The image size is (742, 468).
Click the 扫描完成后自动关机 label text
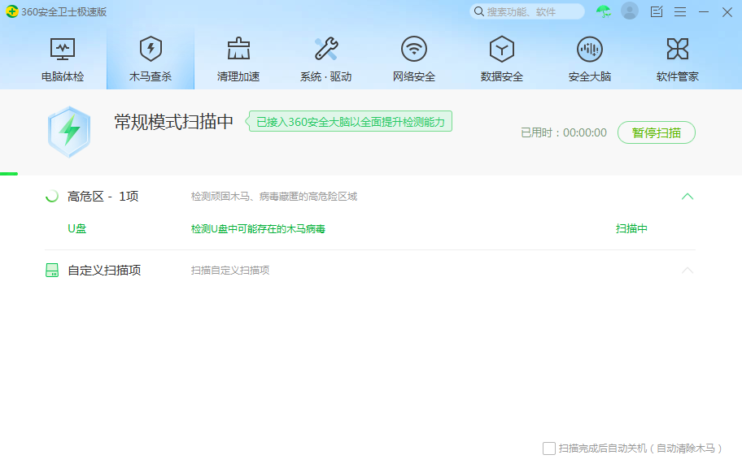click(x=640, y=448)
